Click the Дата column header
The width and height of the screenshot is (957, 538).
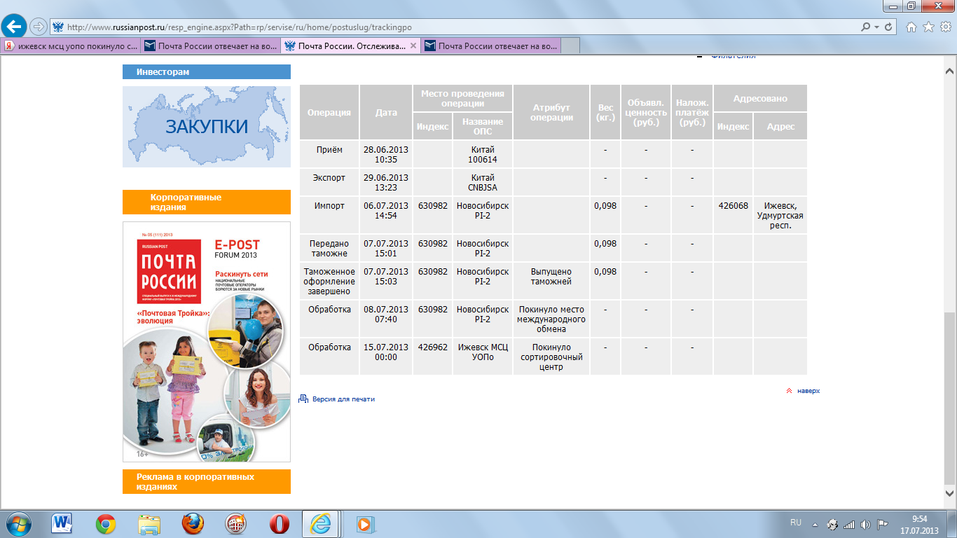(386, 112)
